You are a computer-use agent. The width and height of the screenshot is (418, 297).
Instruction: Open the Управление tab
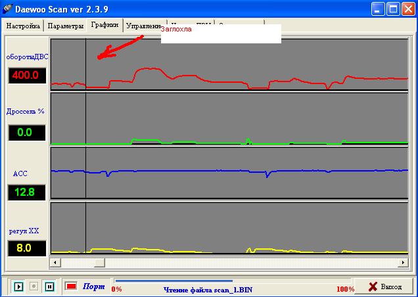(143, 26)
